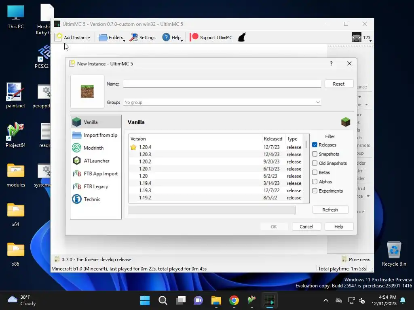The height and width of the screenshot is (310, 414).
Task: Click the Cancel button
Action: [x=306, y=226]
